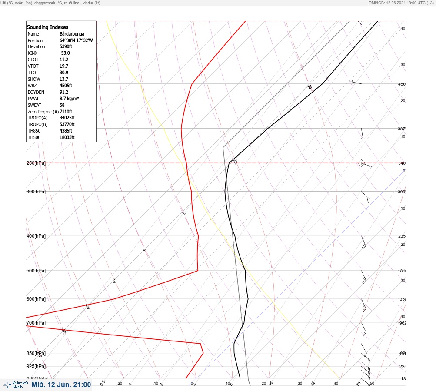Click the wind barb at 300 hPa level

(366, 197)
